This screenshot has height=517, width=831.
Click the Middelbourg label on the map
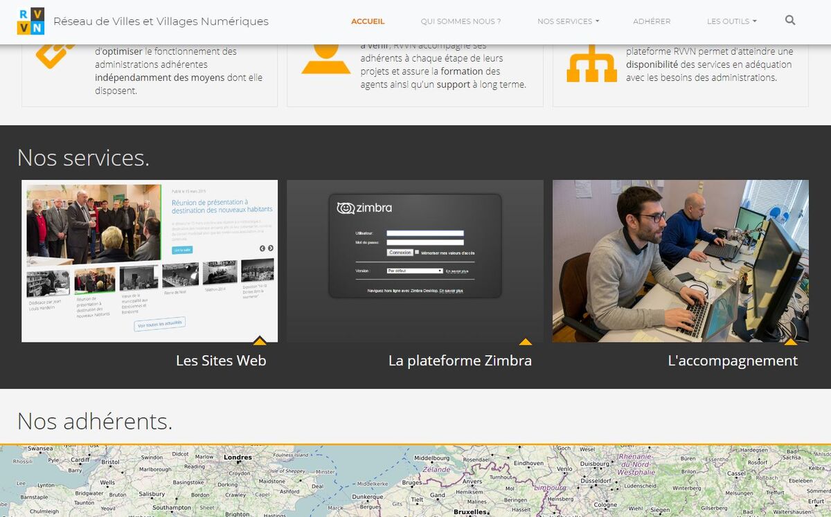coord(431,458)
